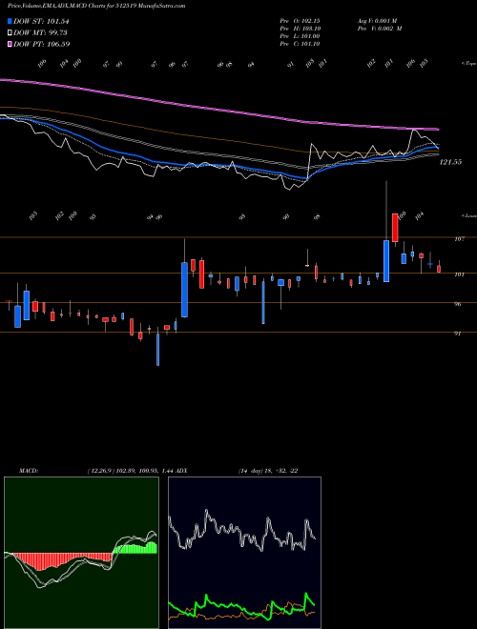Click the MACD (12,26,9) parameter values

(x=130, y=471)
